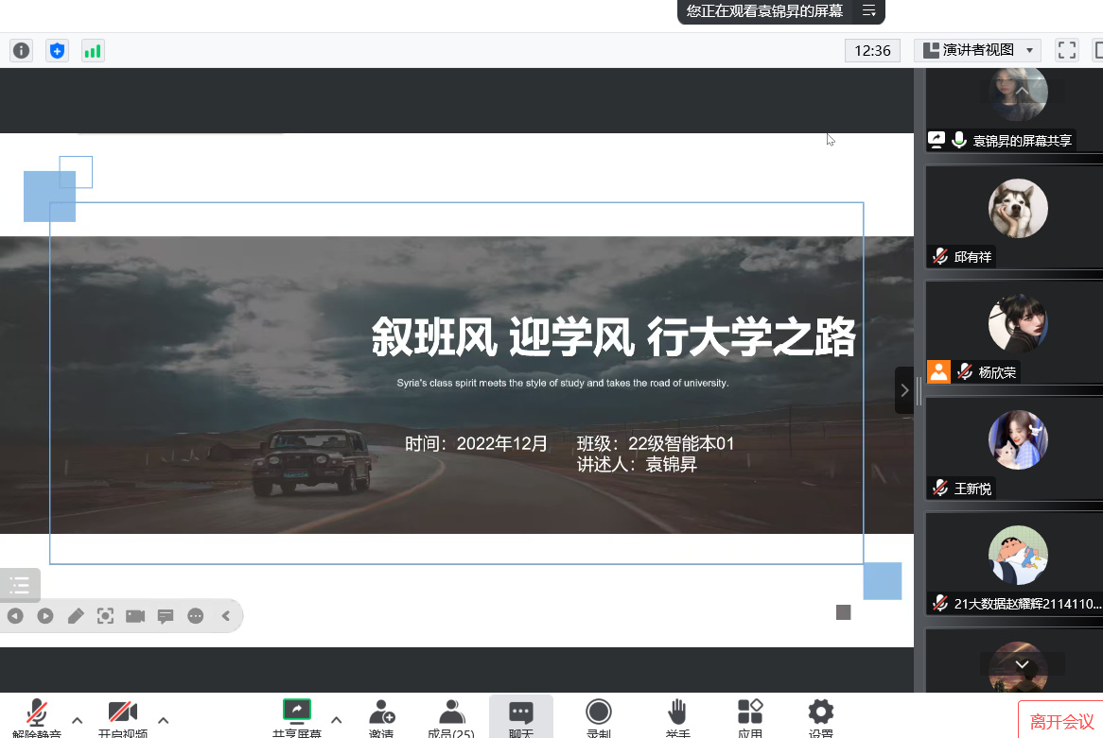Expand audio options arrow beside the microphone
The image size is (1103, 738).
78,719
